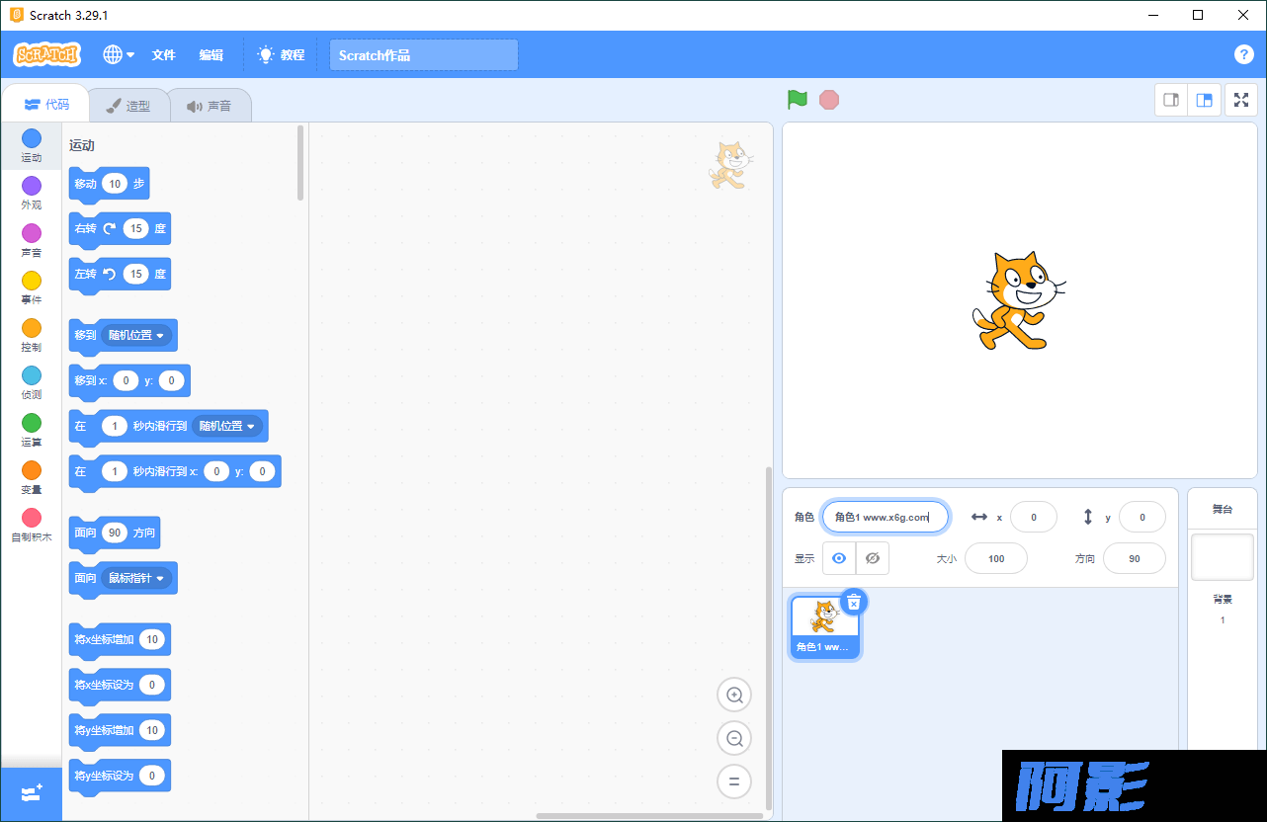The height and width of the screenshot is (822, 1267).
Task: Select the 运算 block category
Action: pyautogui.click(x=32, y=430)
